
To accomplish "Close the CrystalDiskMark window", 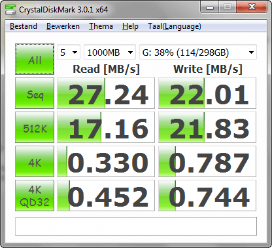I will pyautogui.click(x=252, y=7).
